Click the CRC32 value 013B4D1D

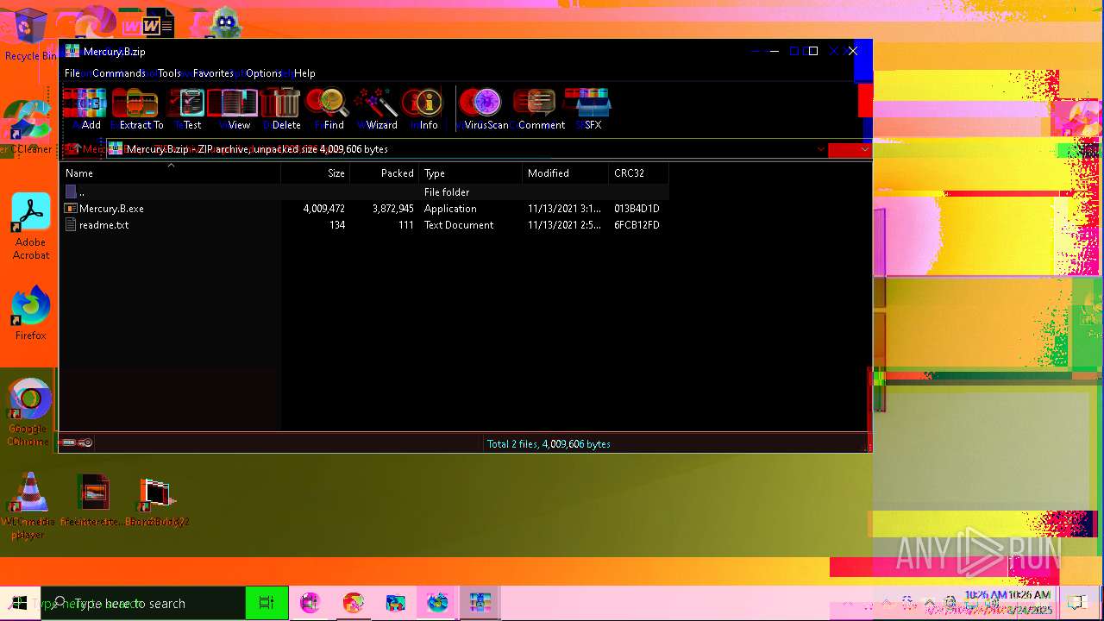(637, 209)
